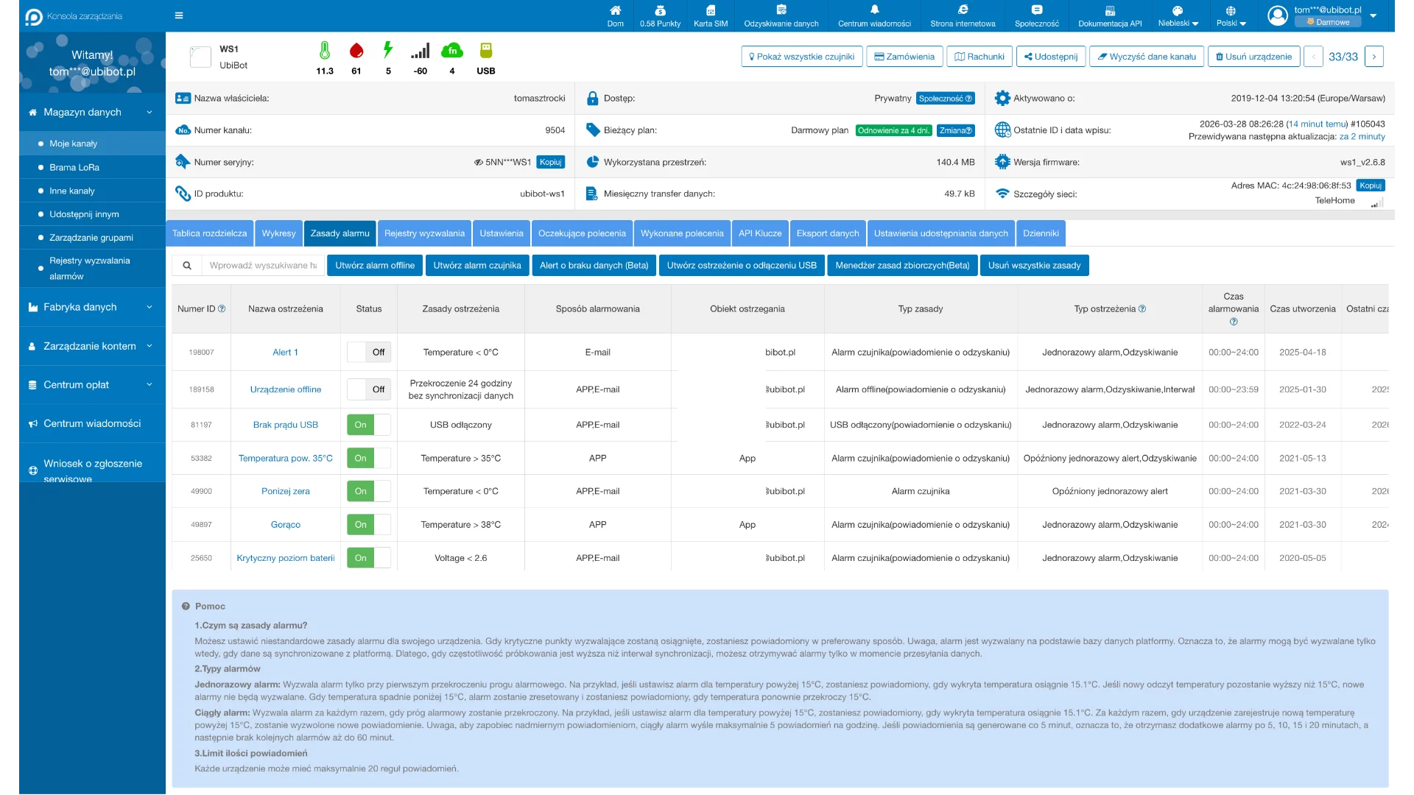Switch to the Wykresy tab
1414x795 pixels.
coord(278,233)
